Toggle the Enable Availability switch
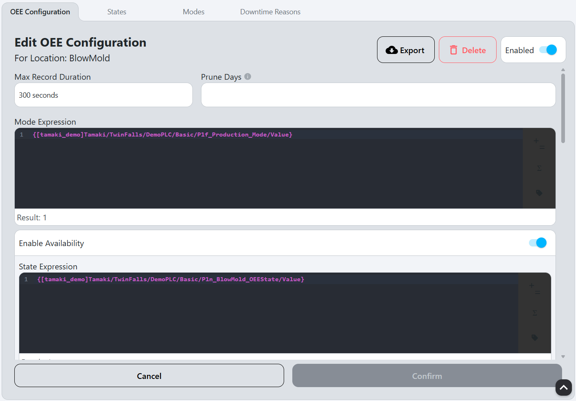The width and height of the screenshot is (576, 401). click(x=538, y=243)
